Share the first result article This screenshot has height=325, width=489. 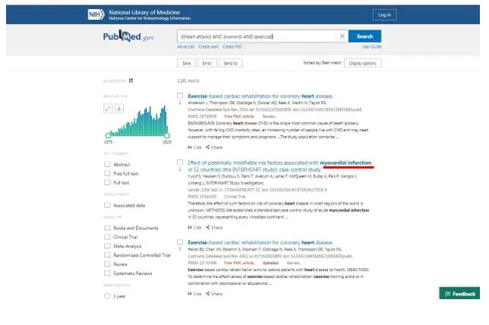pyautogui.click(x=214, y=147)
